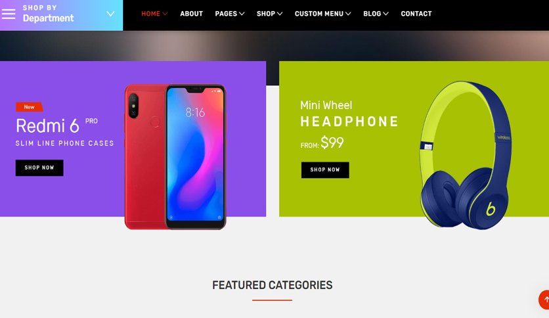
Task: Click Shop Now on Redmi 6 banner
Action: tap(39, 168)
